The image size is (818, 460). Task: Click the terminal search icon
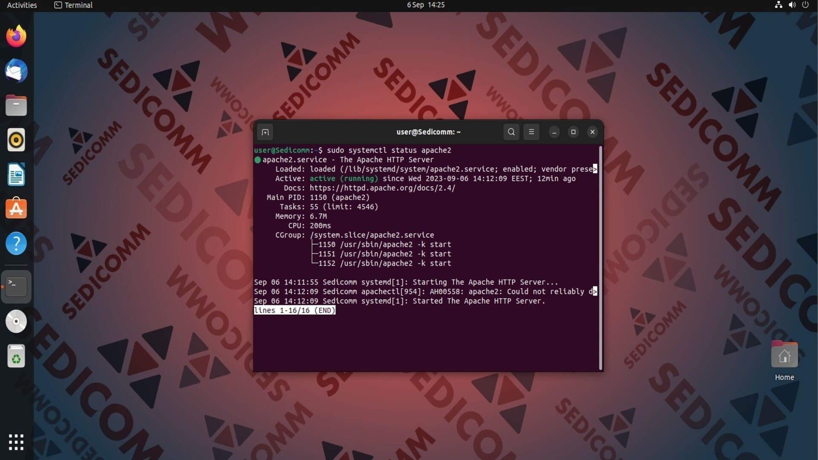coord(511,132)
